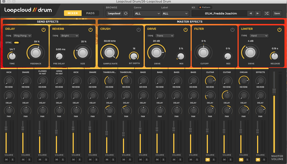This screenshot has height=164, width=287.
Task: Solo the Effects channel
Action: coord(264,160)
